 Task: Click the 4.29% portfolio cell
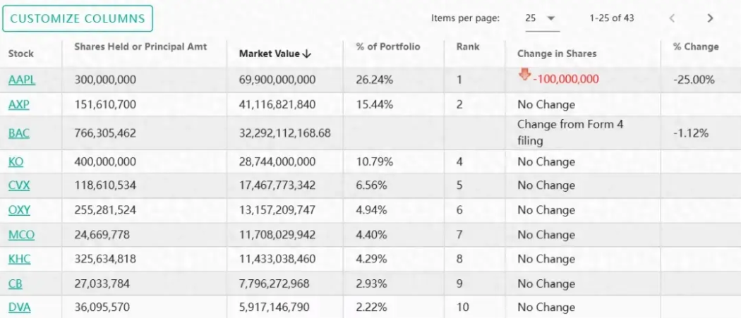(x=371, y=259)
